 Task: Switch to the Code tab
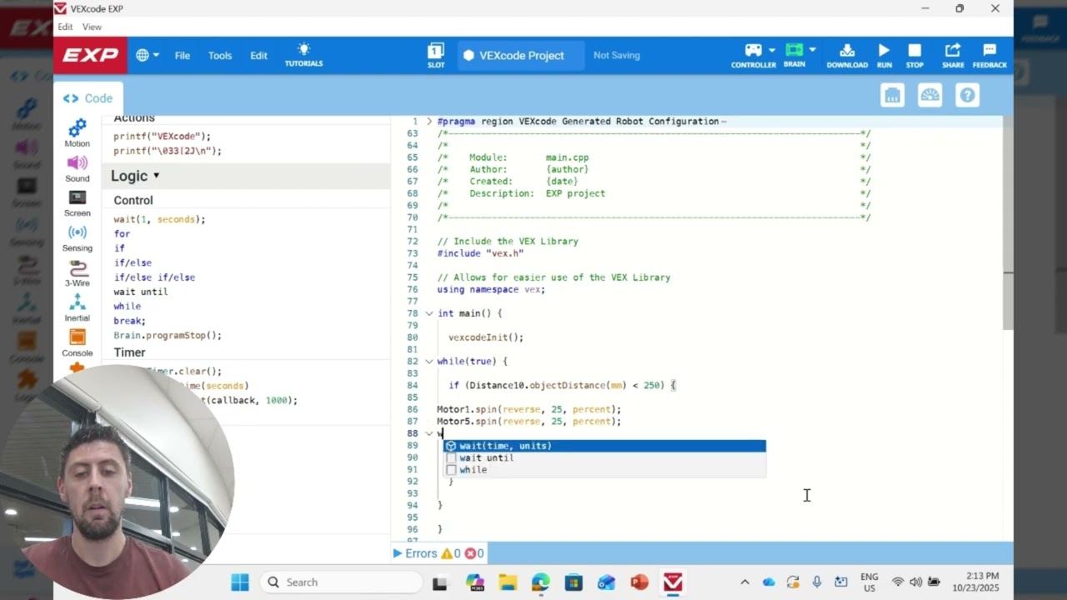(88, 98)
